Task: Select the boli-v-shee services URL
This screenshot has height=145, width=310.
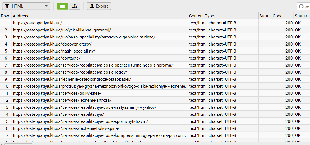Action: (x=57, y=93)
